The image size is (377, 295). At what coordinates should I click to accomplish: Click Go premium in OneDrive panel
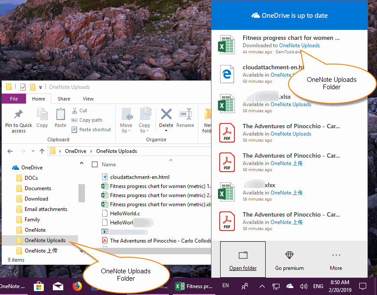click(289, 261)
